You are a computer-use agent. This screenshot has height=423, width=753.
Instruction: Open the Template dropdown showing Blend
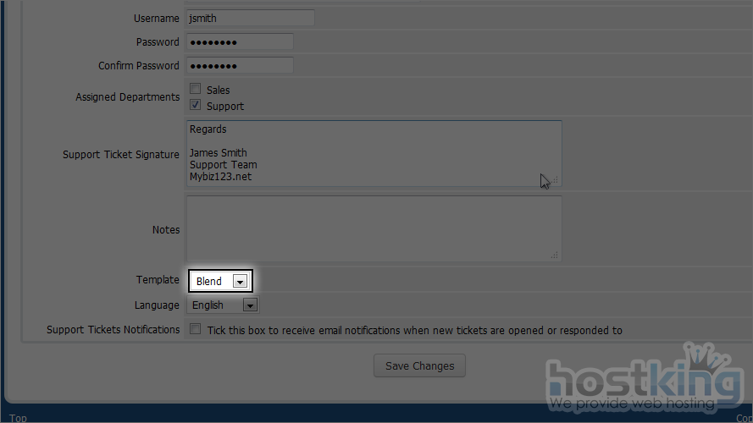click(220, 281)
